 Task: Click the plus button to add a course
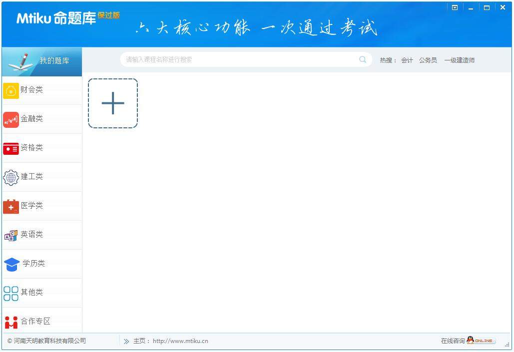pyautogui.click(x=113, y=103)
